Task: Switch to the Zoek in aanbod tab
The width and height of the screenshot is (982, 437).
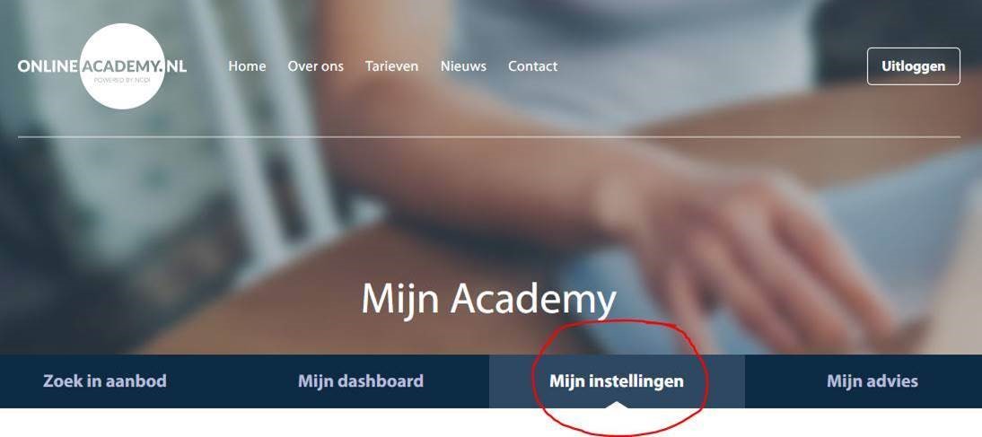Action: point(105,381)
